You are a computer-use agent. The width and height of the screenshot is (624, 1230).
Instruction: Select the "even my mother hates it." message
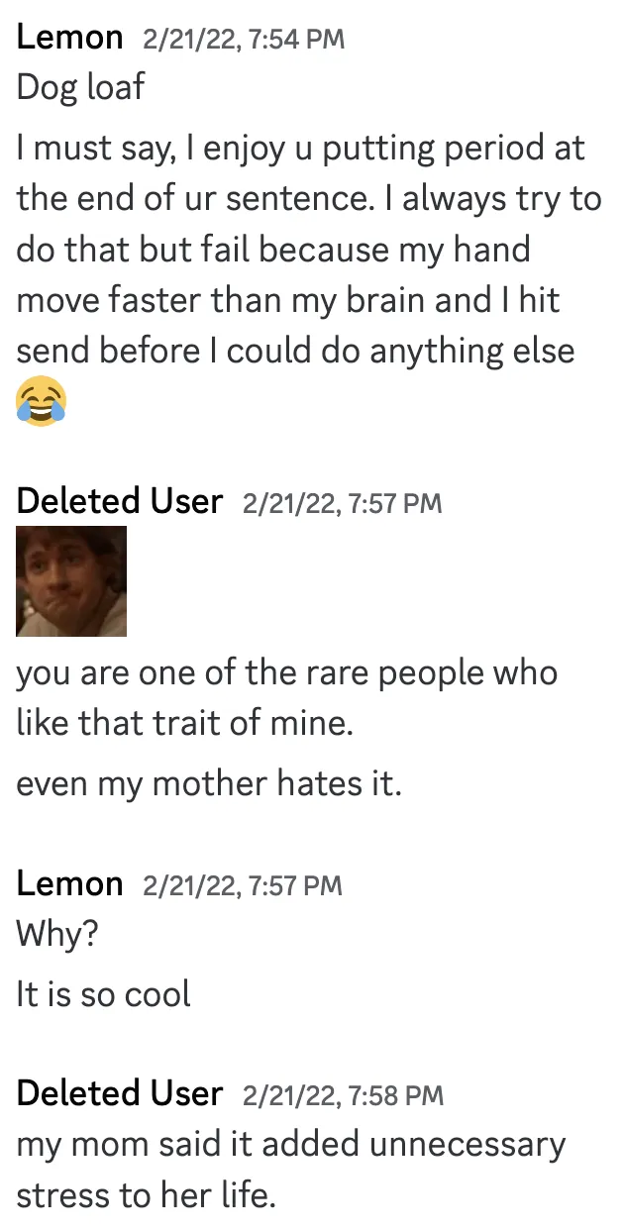pos(209,784)
